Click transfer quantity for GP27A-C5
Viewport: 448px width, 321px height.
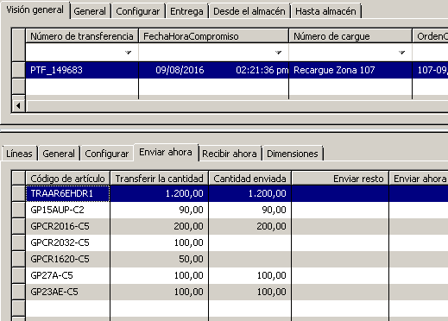159,275
